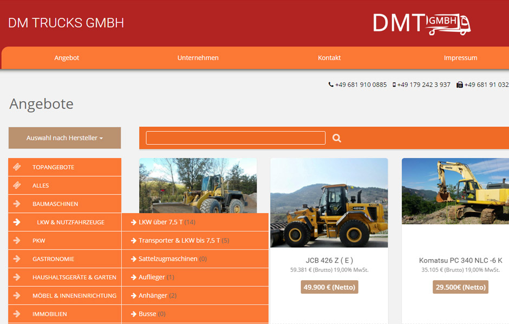Click the arrow icon beside PKW

pos(17,240)
